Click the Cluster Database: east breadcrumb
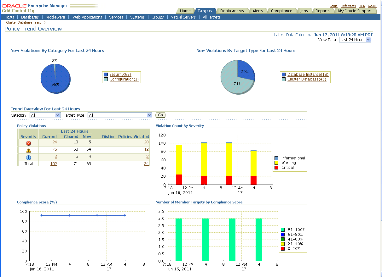The image size is (382, 277). (24, 23)
